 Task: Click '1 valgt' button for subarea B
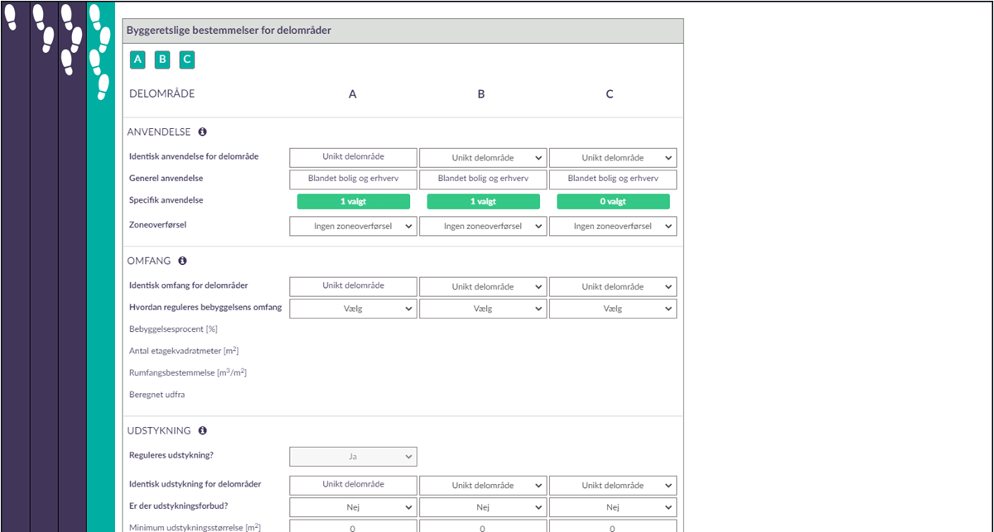click(x=483, y=201)
